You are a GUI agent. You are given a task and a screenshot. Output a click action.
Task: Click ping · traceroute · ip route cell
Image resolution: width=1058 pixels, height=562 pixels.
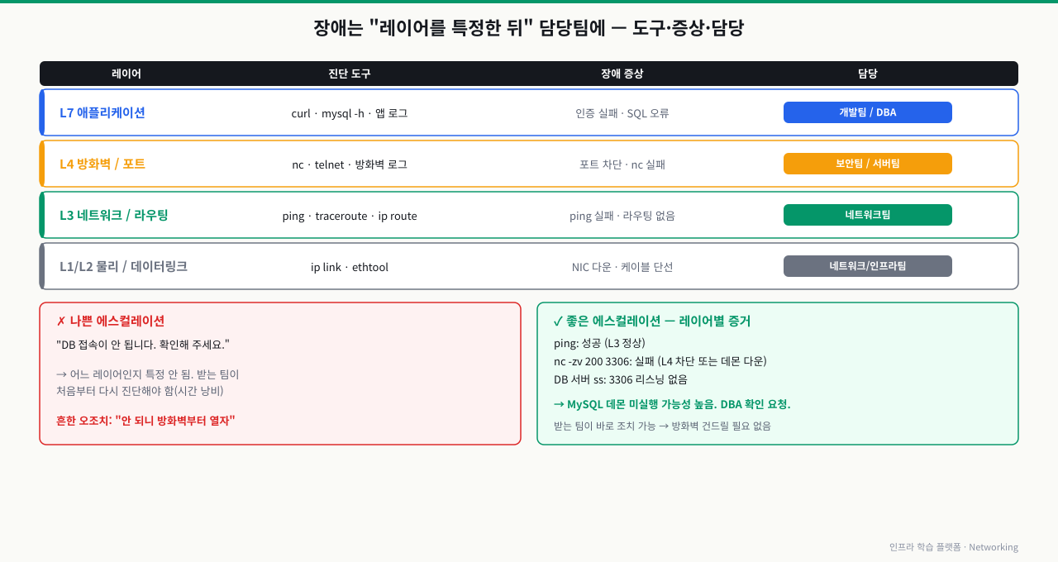(350, 216)
